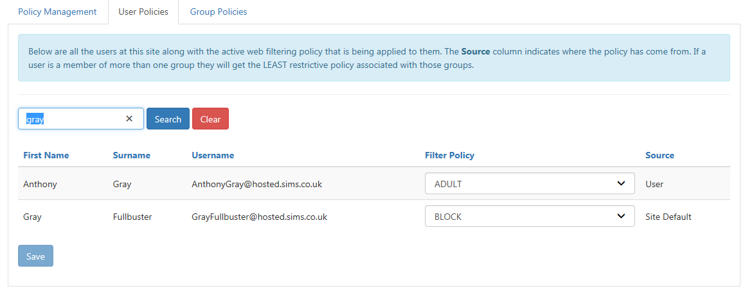Viewport: 745px width, 291px height.
Task: Click the red Clear button
Action: [210, 119]
